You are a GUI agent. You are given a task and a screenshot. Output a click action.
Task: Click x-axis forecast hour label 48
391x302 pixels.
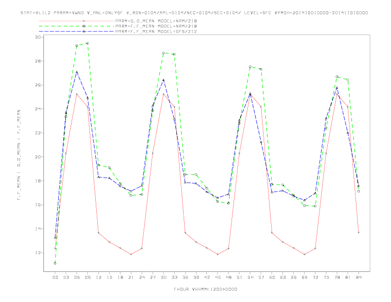pyautogui.click(x=229, y=277)
